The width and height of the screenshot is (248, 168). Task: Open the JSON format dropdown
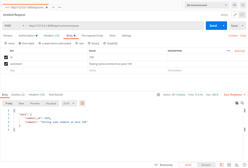click(69, 103)
